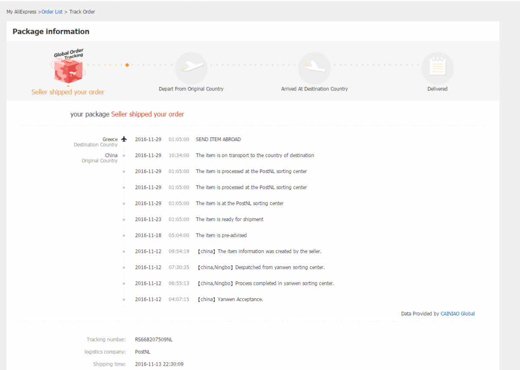Select the item information was created by seller entry
The width and height of the screenshot is (520, 370).
click(x=259, y=251)
